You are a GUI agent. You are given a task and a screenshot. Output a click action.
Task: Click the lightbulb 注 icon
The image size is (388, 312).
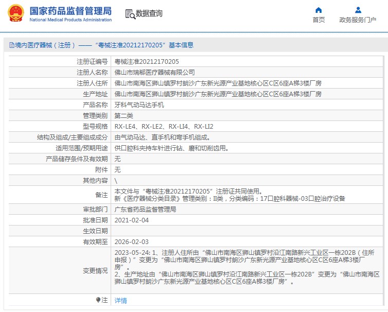coord(98,300)
